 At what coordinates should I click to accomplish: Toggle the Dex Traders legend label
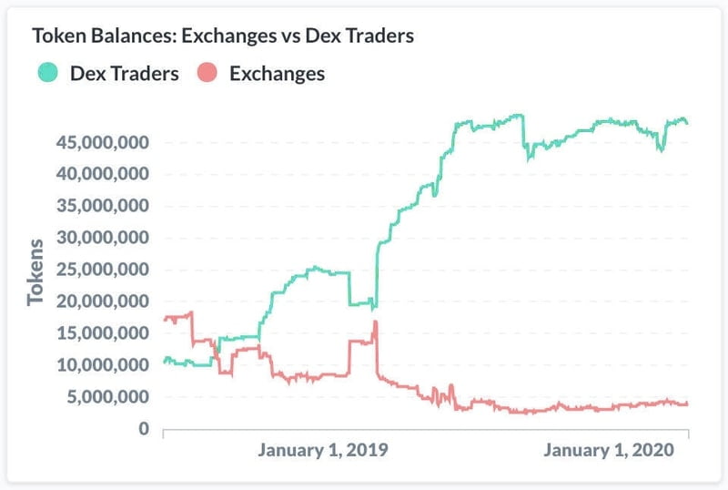click(125, 74)
